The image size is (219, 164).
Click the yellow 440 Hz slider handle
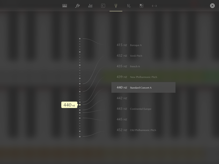[x=80, y=105]
